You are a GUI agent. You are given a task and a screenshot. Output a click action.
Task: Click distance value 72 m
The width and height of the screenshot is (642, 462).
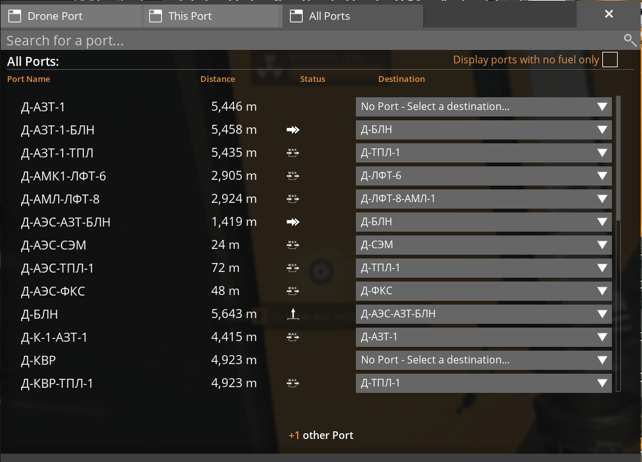click(225, 267)
